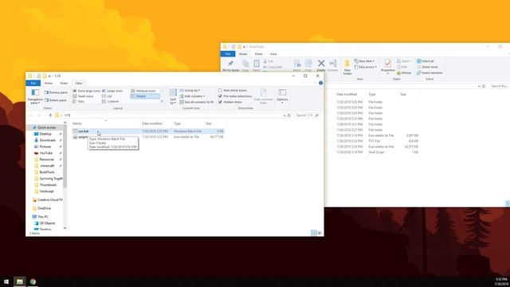The width and height of the screenshot is (510, 287).
Task: Open Thumbnails folder in navigation pane
Action: pyautogui.click(x=48, y=185)
